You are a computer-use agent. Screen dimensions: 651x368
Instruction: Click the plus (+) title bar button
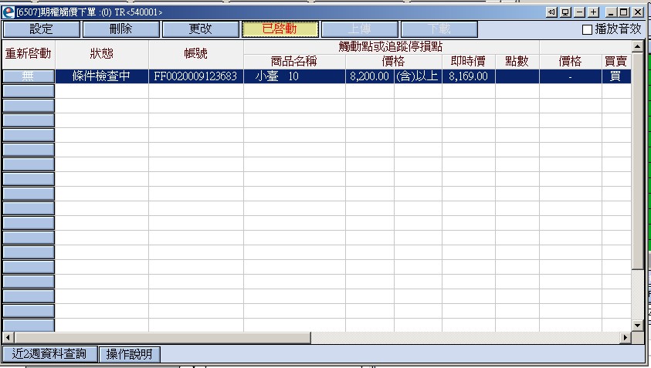pos(594,12)
